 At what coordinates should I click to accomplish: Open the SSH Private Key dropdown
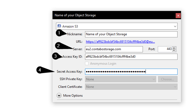[x=120, y=79]
